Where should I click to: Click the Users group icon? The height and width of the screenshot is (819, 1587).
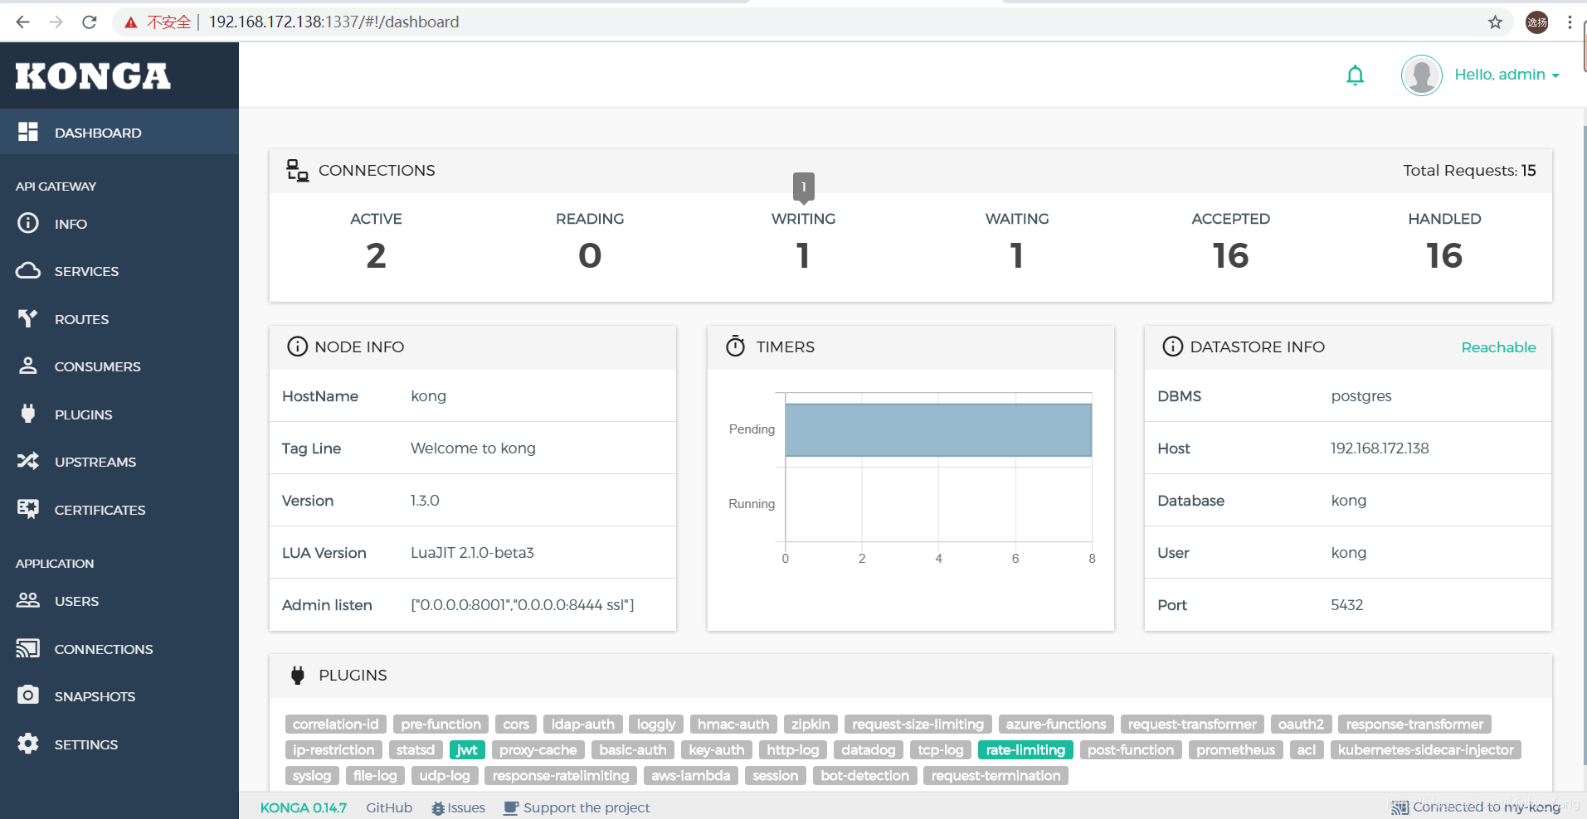(28, 600)
